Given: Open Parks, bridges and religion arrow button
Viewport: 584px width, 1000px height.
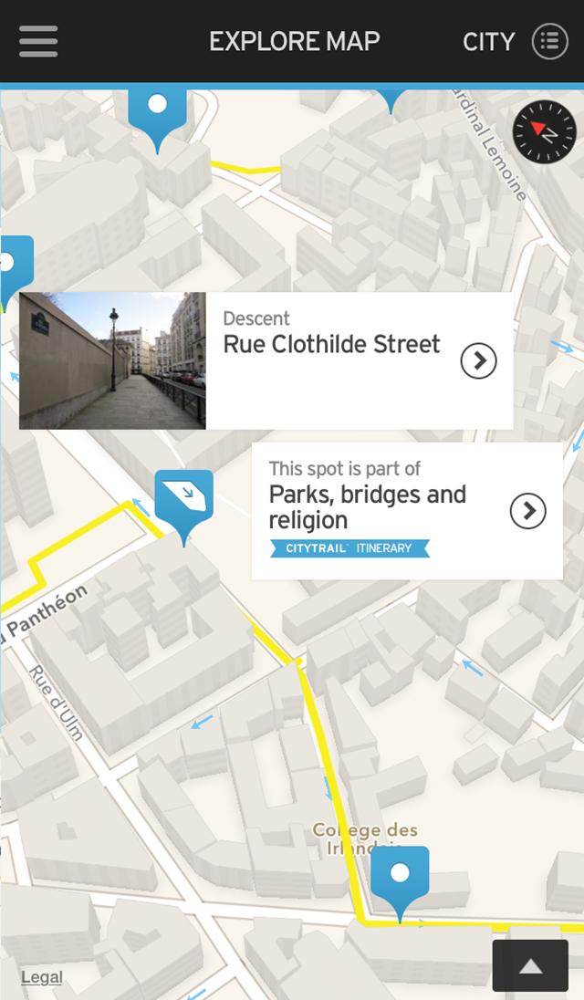Looking at the screenshot, I should click(527, 511).
